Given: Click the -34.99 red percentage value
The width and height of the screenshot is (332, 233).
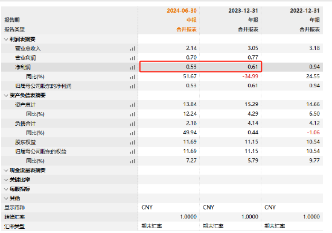Looking at the screenshot, I should point(250,76).
